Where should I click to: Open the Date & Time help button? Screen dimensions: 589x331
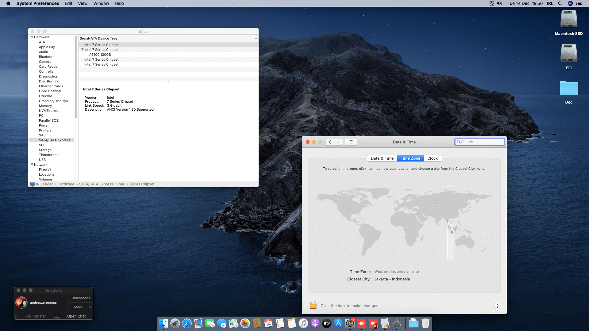[497, 306]
